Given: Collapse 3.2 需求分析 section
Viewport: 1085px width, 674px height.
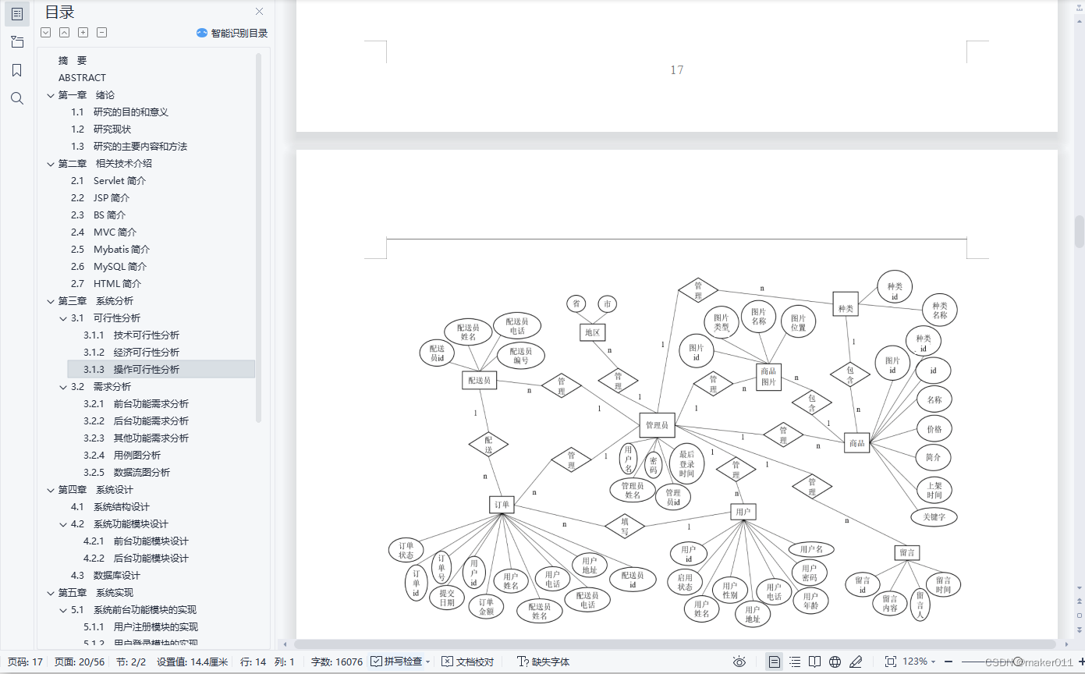Looking at the screenshot, I should pos(63,387).
